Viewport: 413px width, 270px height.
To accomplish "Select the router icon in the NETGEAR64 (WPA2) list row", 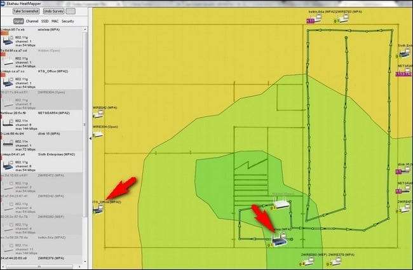I will (8, 123).
